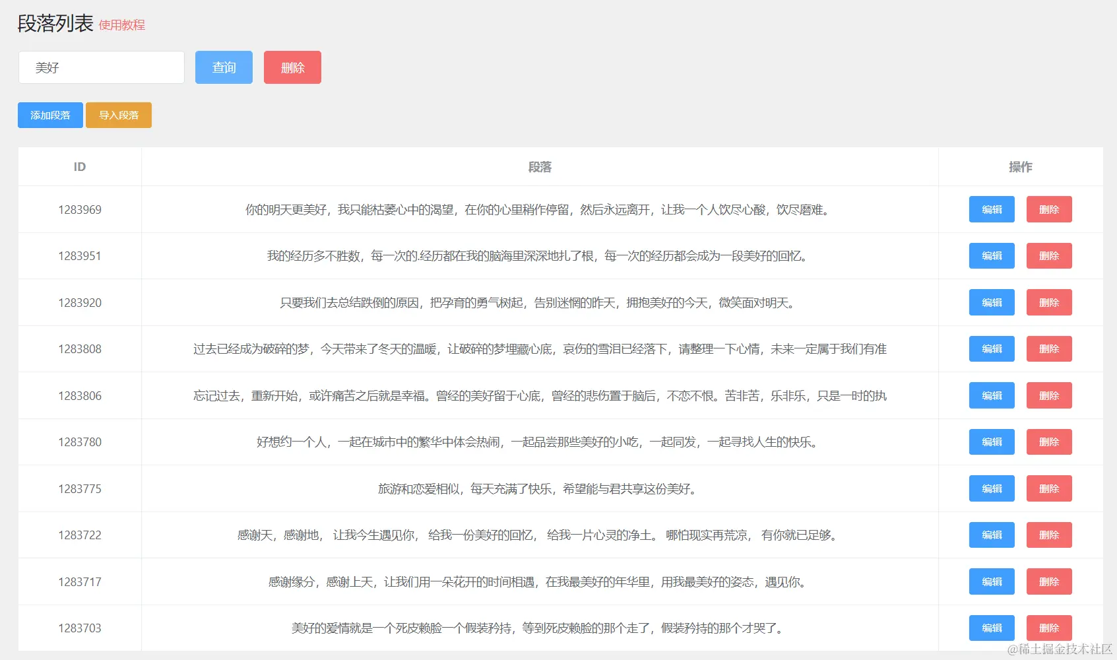The height and width of the screenshot is (660, 1117).
Task: Edit paragraph with ID 1283951
Action: (x=991, y=255)
